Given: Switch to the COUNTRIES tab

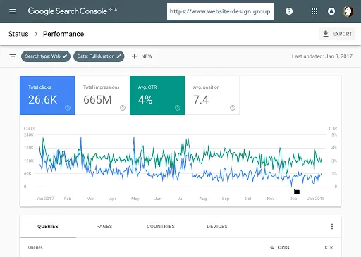Looking at the screenshot, I should (161, 227).
